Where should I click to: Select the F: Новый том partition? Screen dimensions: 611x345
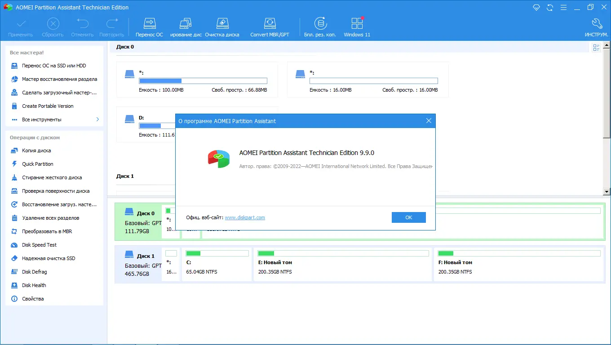(x=519, y=264)
